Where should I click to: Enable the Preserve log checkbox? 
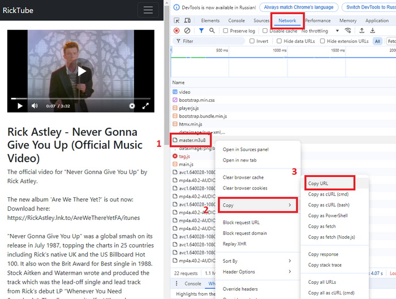click(x=226, y=31)
